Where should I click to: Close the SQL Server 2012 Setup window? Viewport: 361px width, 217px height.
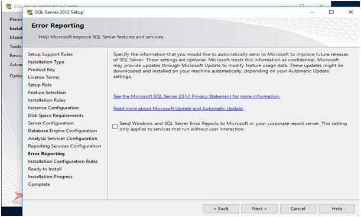(x=350, y=12)
